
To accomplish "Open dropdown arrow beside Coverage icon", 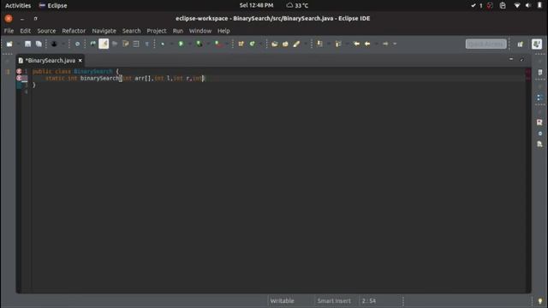I will (208, 44).
